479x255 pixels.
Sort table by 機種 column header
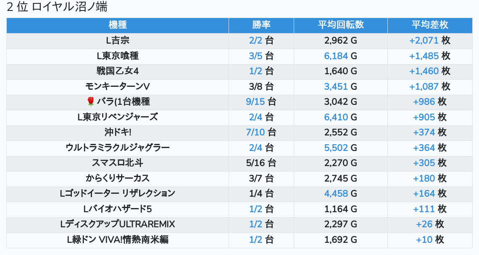(x=118, y=25)
